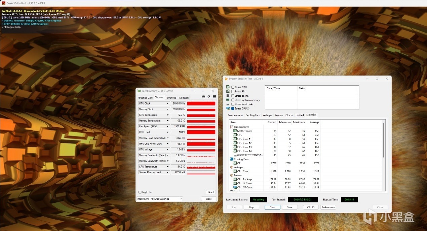Click the Memory Used (Dedicated) history graph
The height and width of the screenshot is (231, 427).
coord(201,138)
